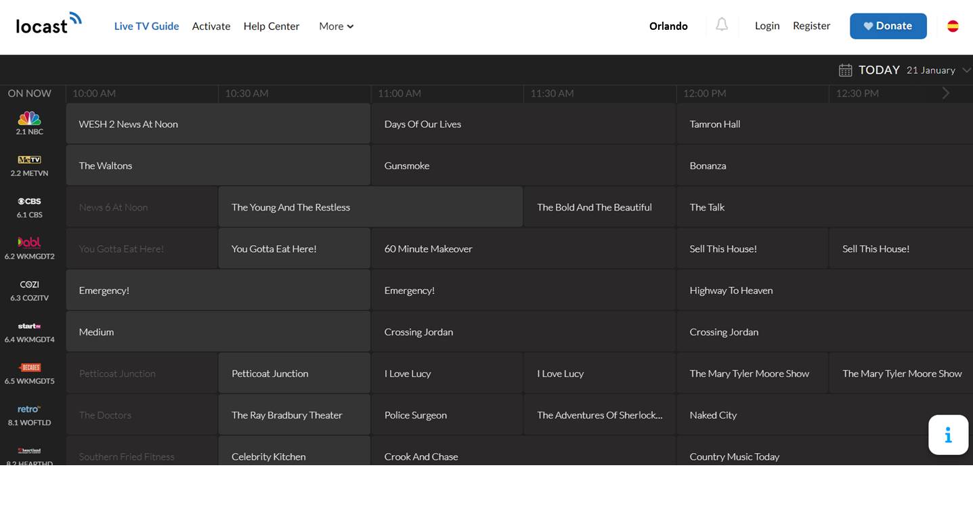973x516 pixels.
Task: Open the calendar date picker icon
Action: [x=845, y=70]
